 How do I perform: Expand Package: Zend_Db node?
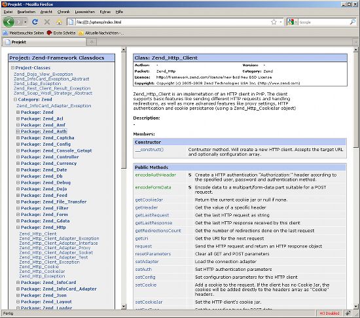pyautogui.click(x=18, y=176)
